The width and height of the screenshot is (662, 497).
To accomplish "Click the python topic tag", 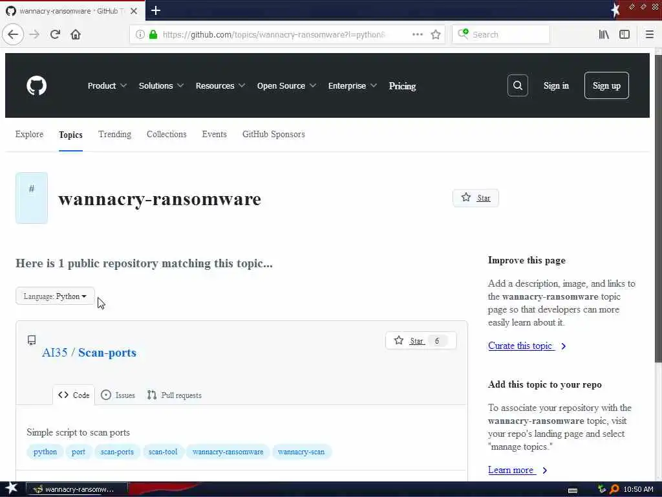I will [45, 452].
